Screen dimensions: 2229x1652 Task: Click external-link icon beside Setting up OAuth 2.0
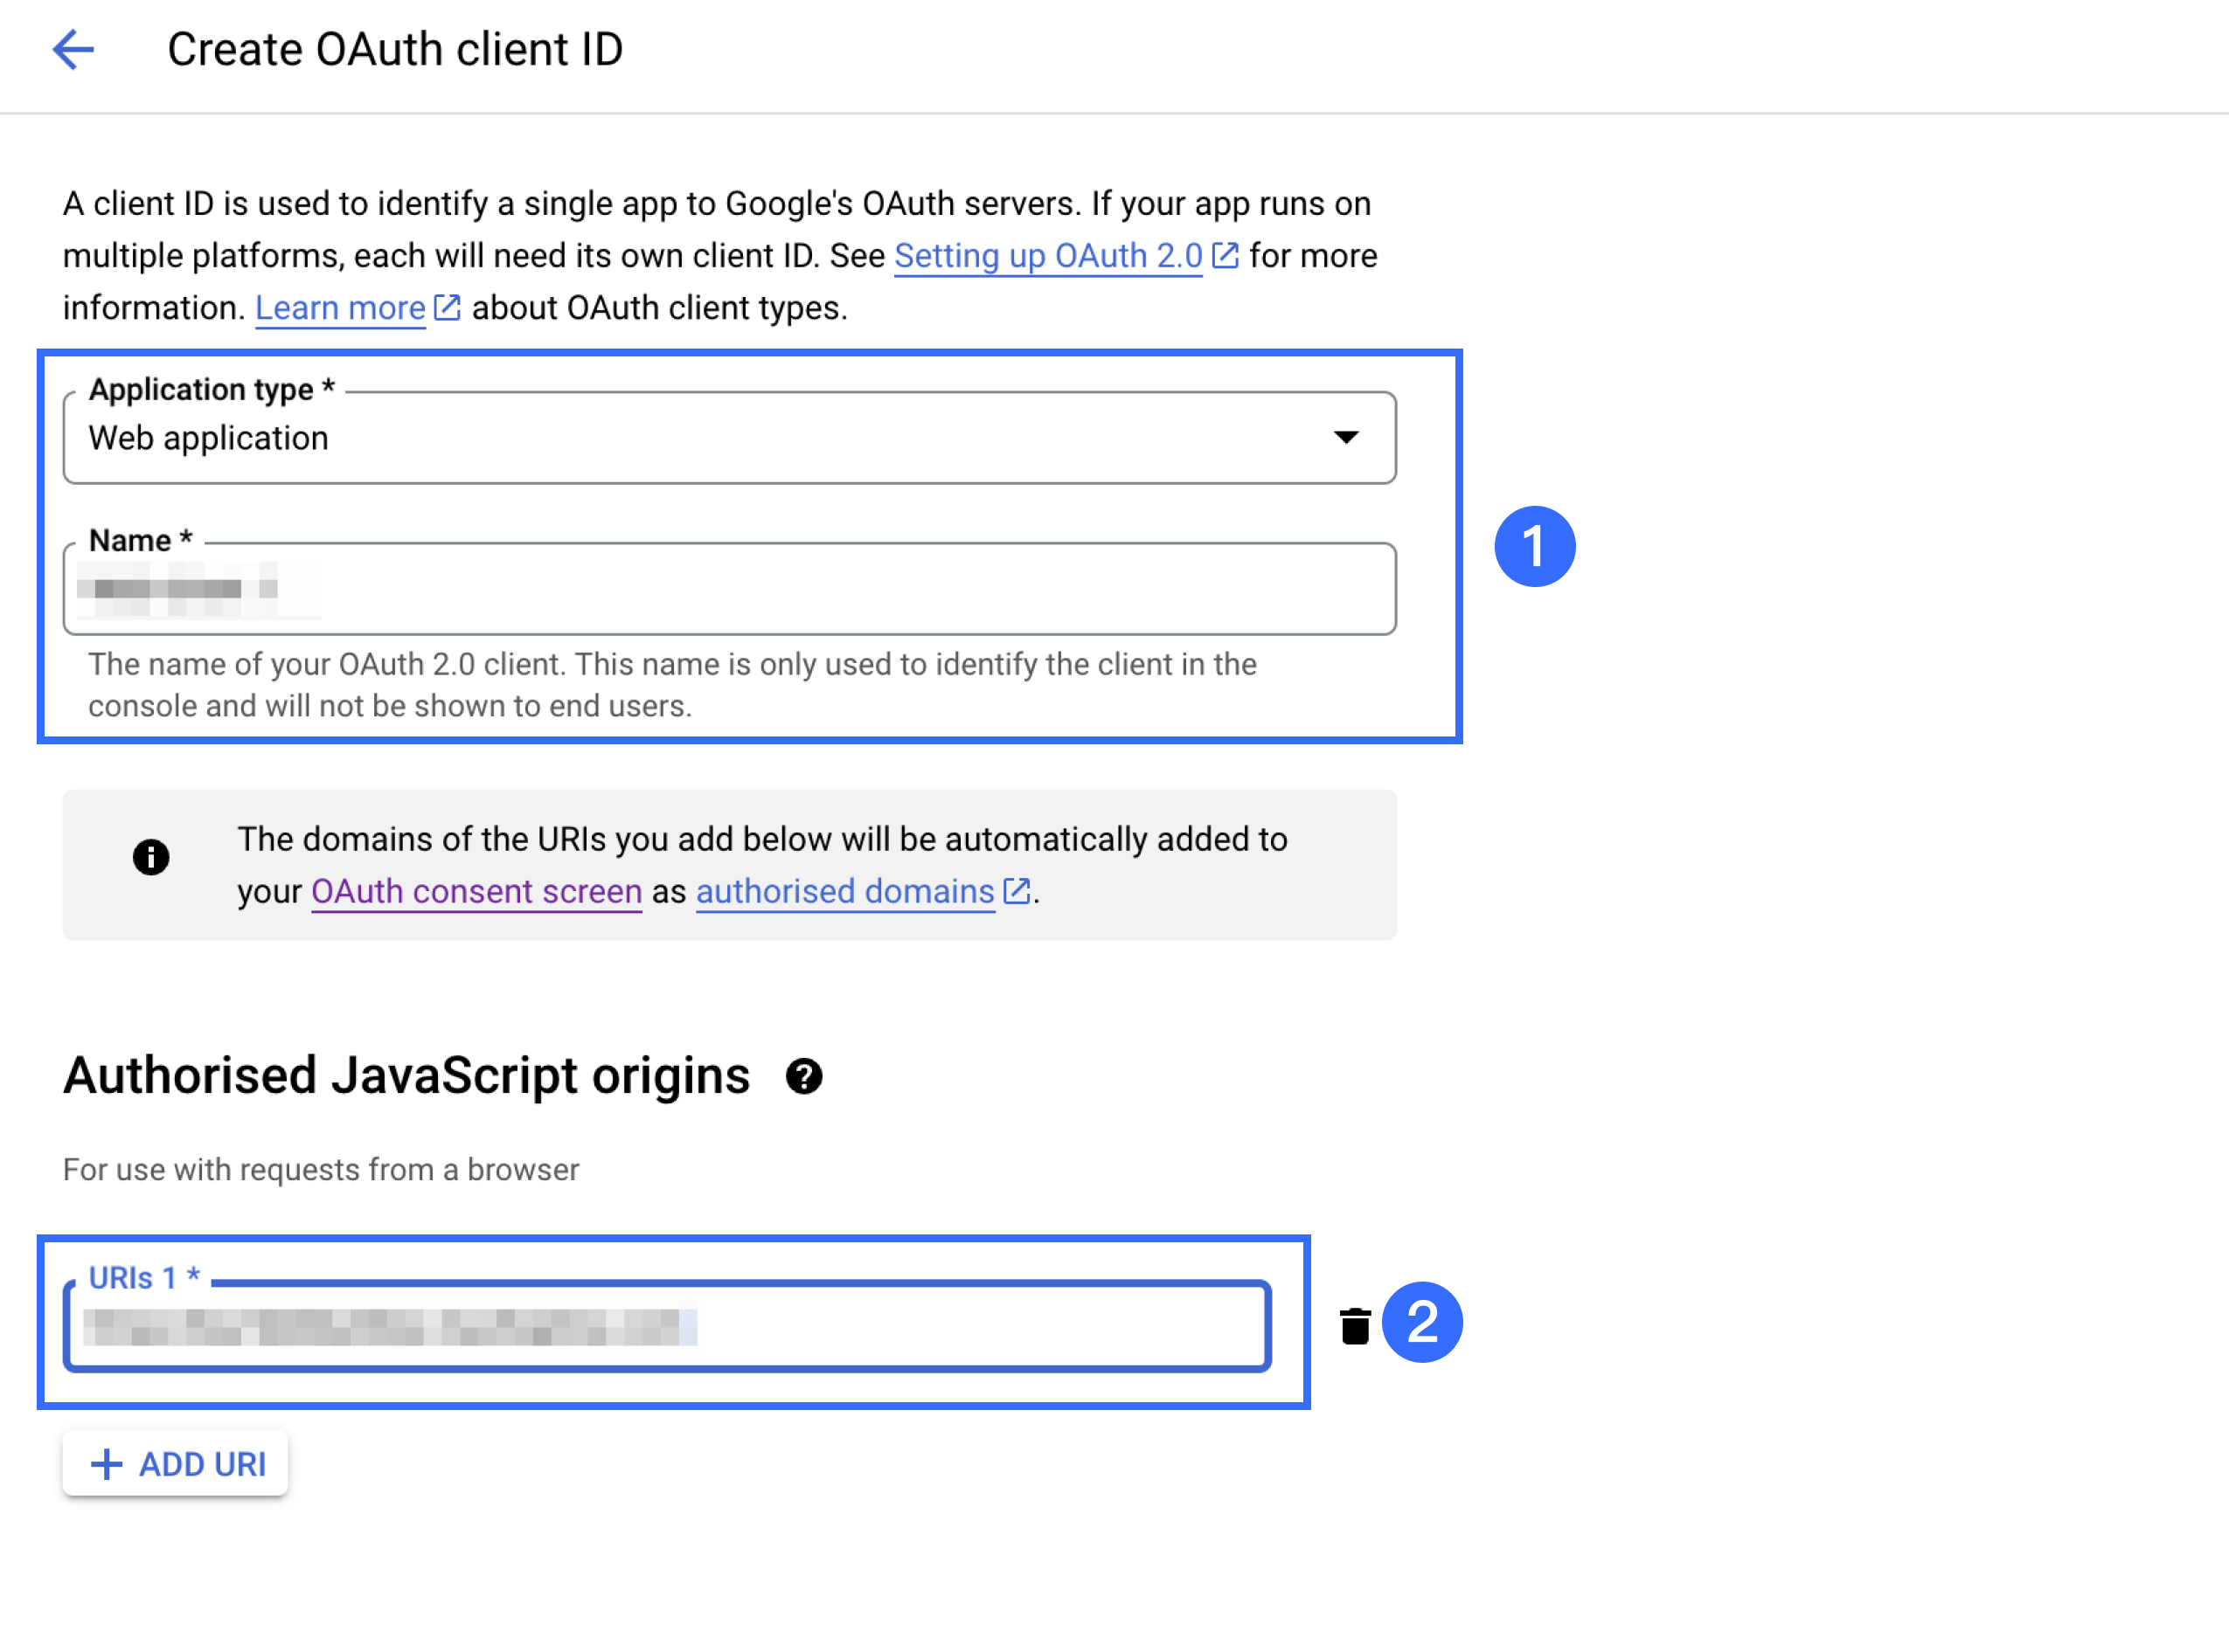(x=1226, y=256)
